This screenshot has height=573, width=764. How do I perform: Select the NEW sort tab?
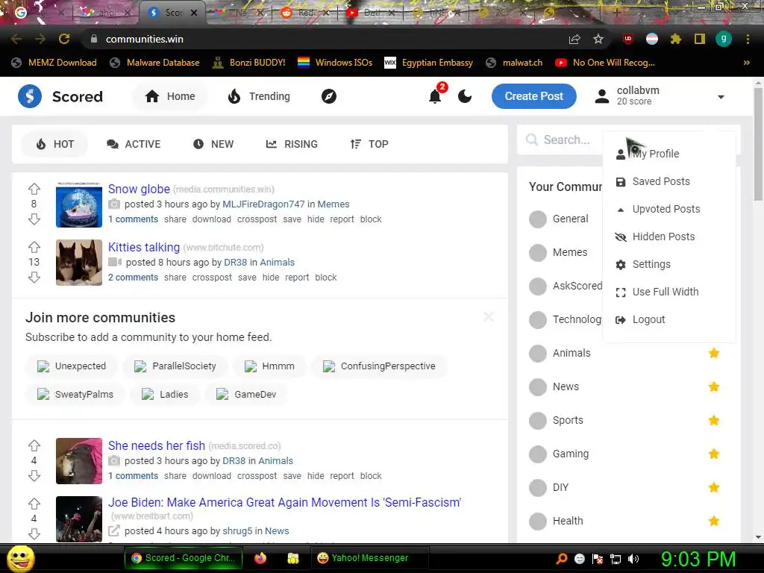point(213,144)
